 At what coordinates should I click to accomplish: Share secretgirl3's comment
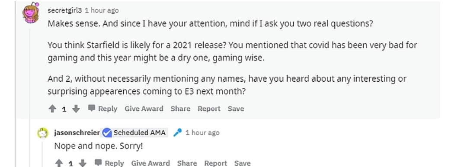coord(180,109)
